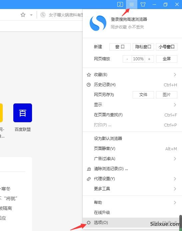
Task: Click the bookmark star icon in address bar
Action: pos(23,15)
